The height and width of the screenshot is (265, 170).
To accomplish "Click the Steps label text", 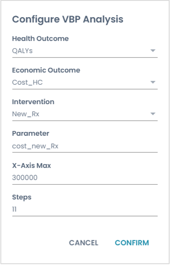I will point(22,197).
